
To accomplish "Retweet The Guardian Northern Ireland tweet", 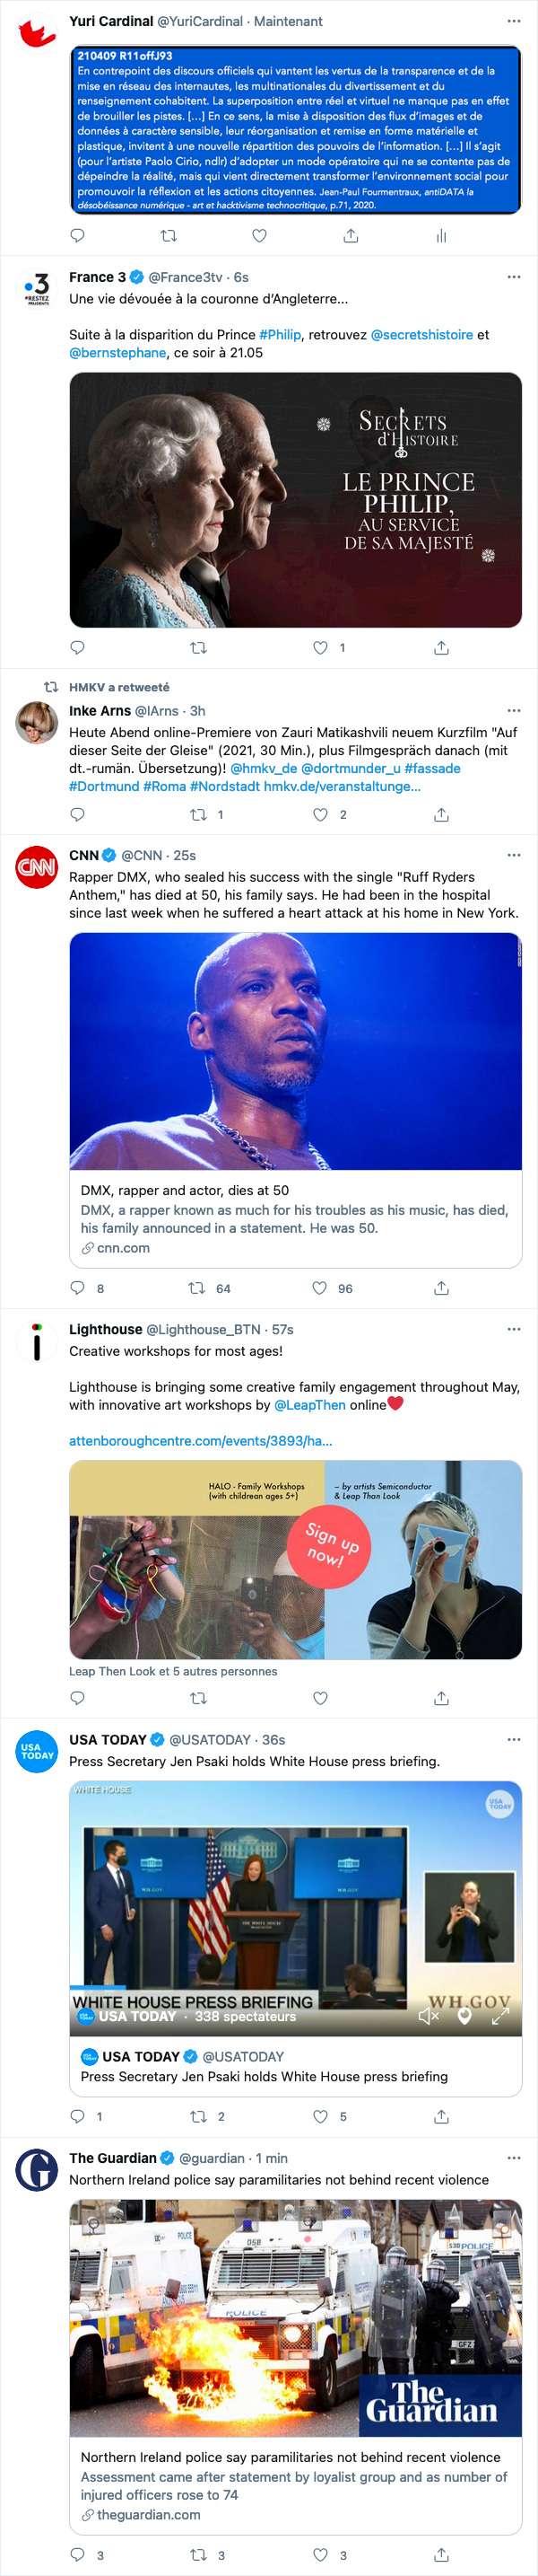I will tap(197, 2555).
